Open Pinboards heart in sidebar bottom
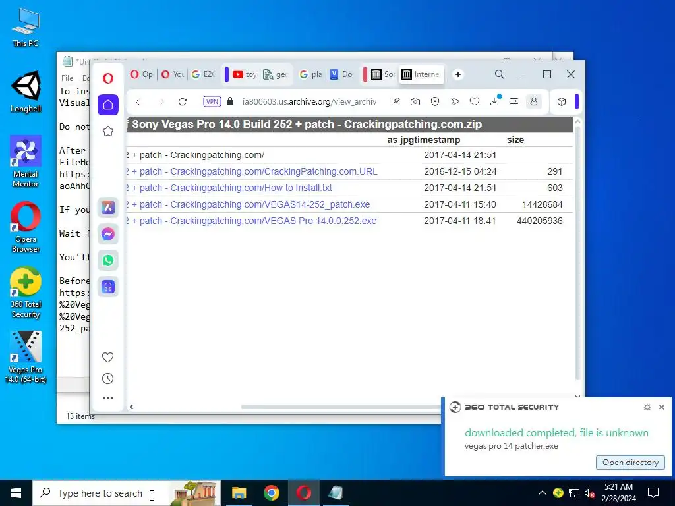The image size is (675, 506). pos(107,357)
